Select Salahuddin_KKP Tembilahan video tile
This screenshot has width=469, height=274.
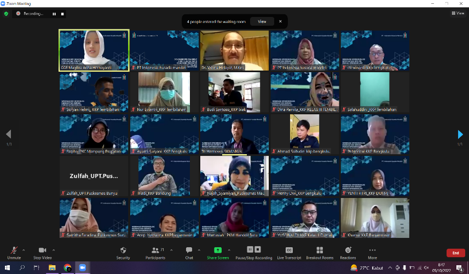(x=375, y=92)
